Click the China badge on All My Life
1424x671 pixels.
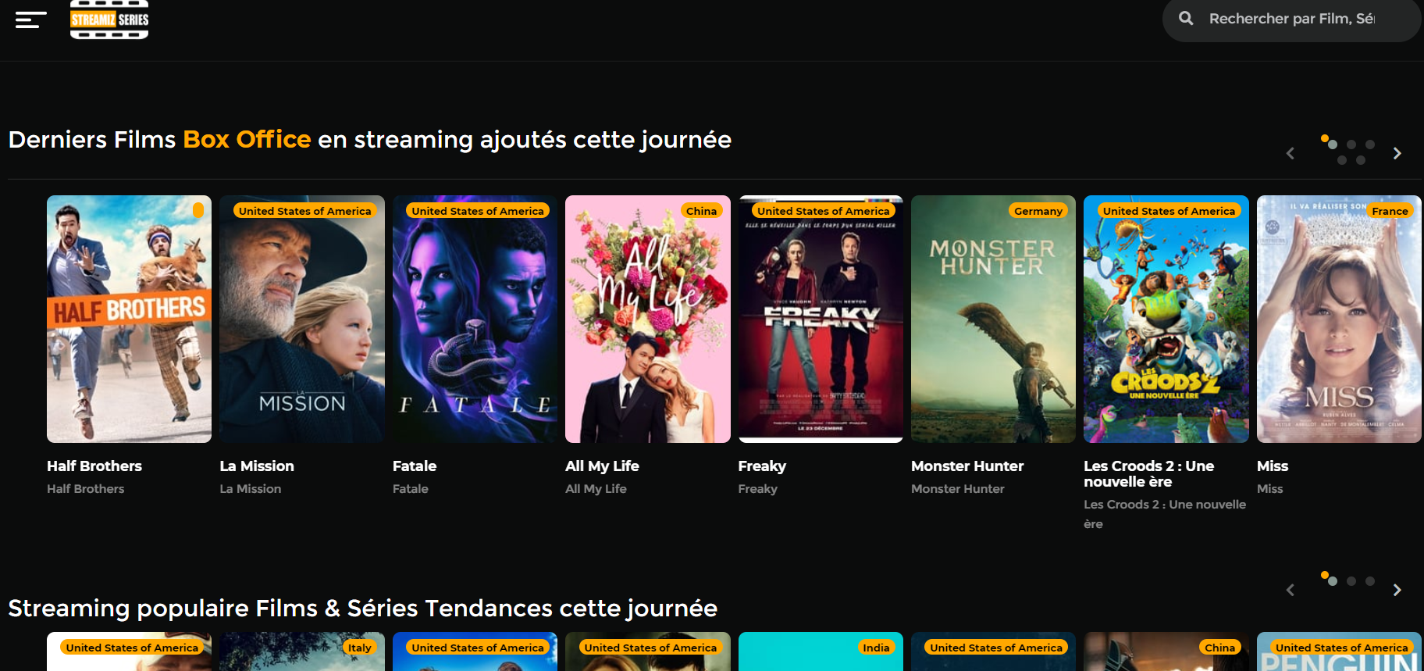tap(701, 211)
